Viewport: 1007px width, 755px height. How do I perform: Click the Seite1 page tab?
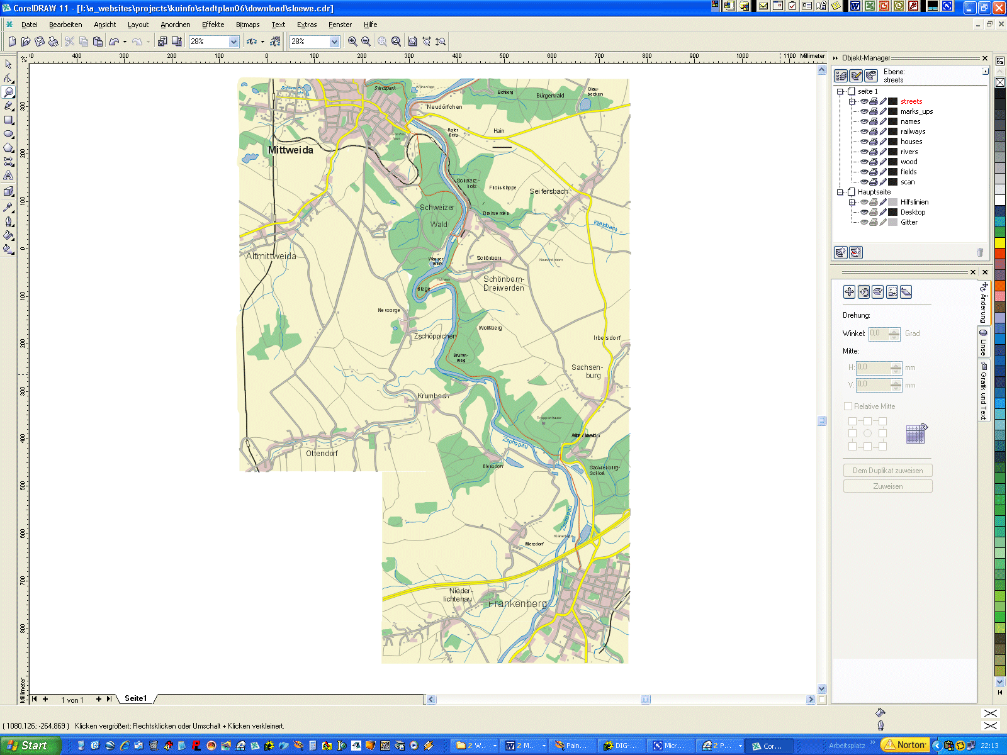click(x=135, y=698)
